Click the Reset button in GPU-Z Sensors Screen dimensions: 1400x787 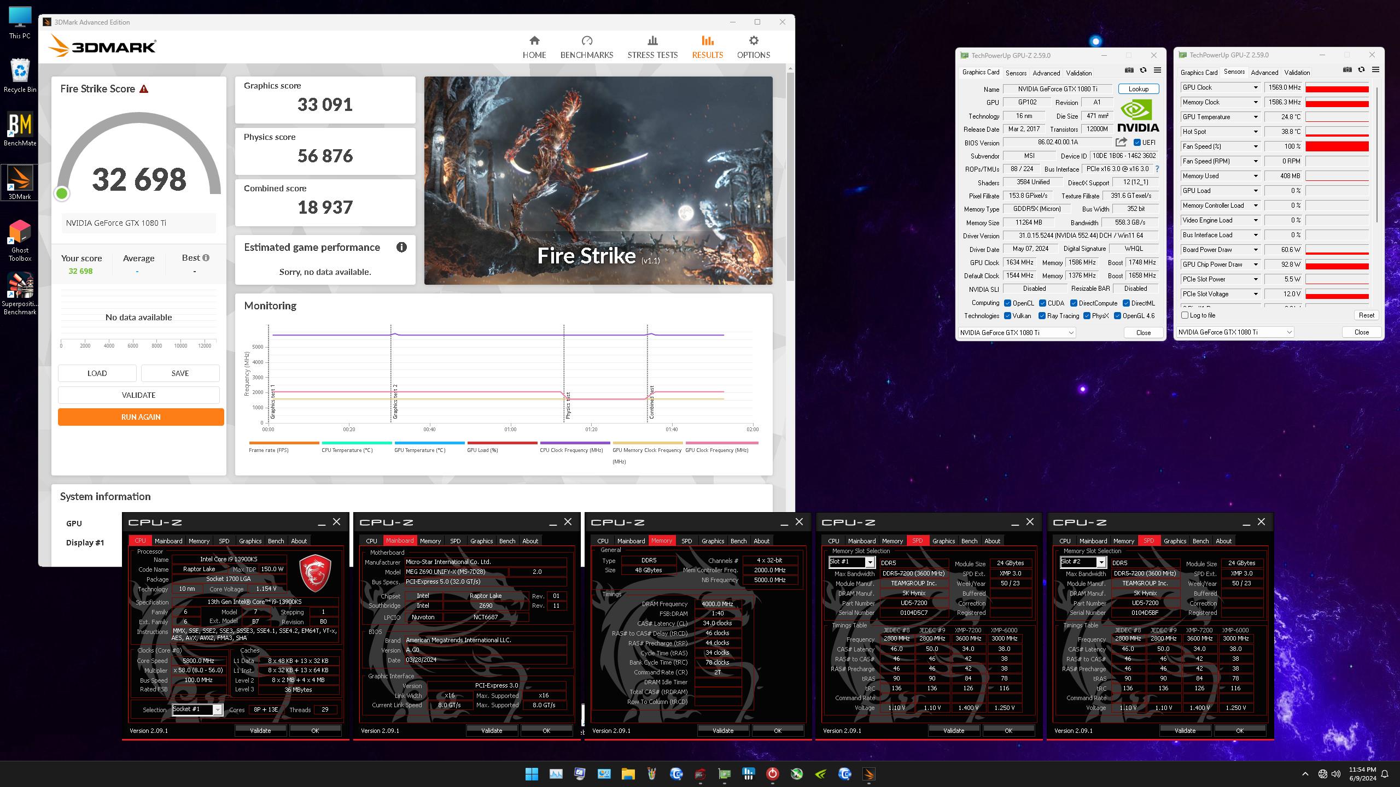[x=1366, y=315]
